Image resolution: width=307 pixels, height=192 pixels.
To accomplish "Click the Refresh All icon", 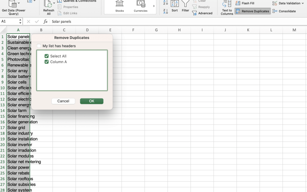I will 48,4.
